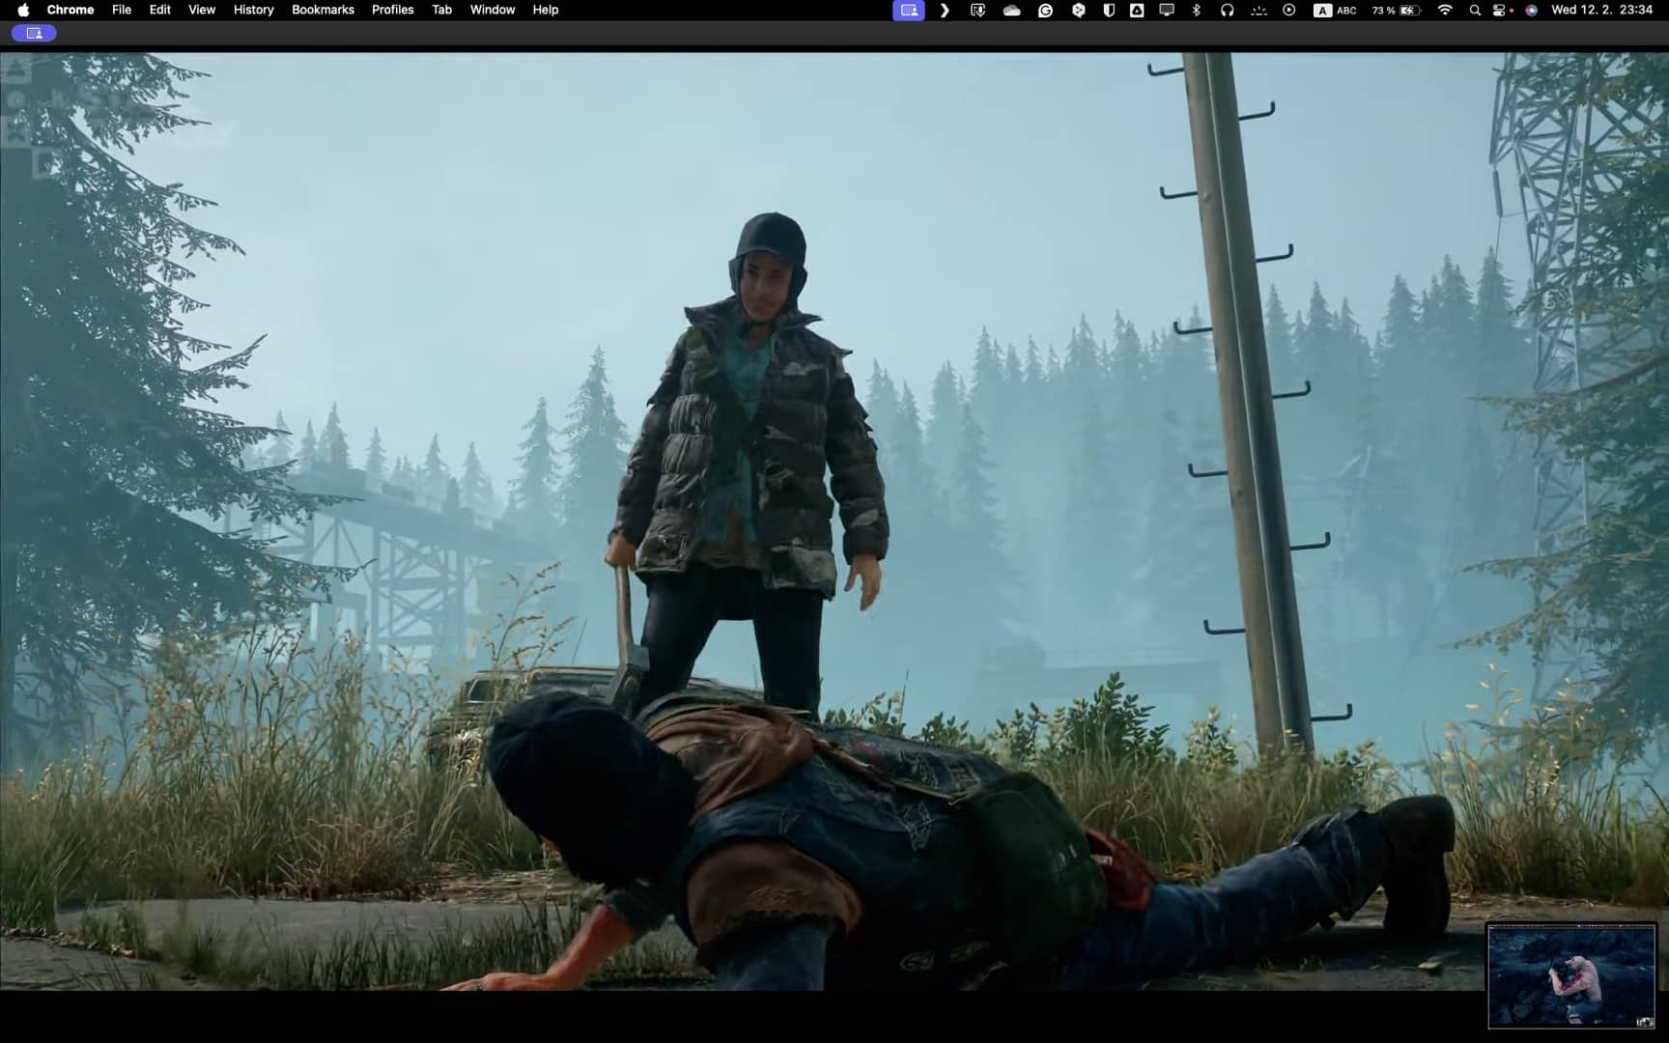The height and width of the screenshot is (1043, 1669).
Task: Click the purple screen-sharing pill below the menu bar
Action: pos(34,33)
